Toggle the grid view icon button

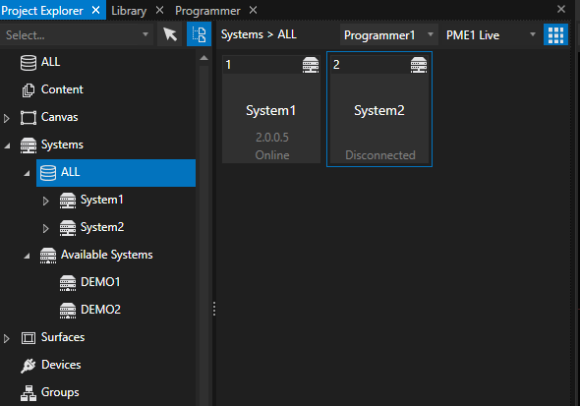555,34
